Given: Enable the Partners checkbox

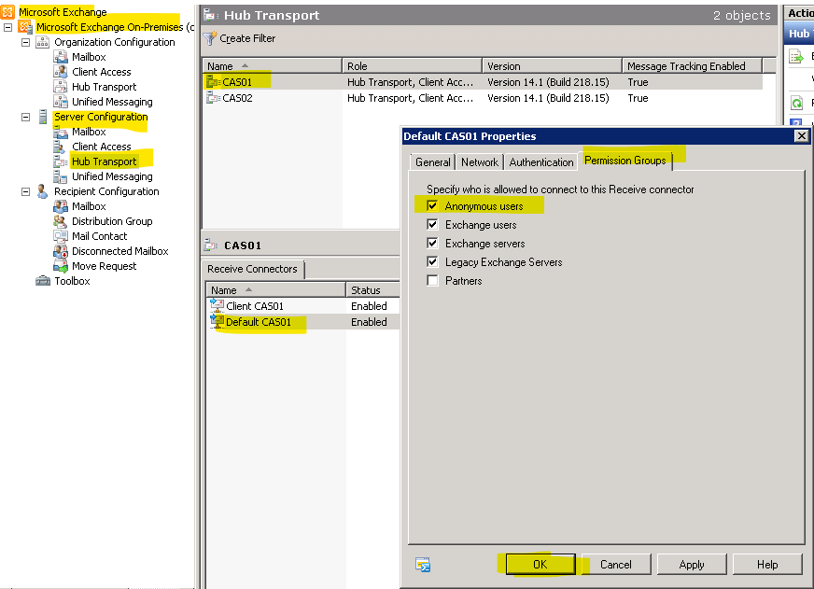Looking at the screenshot, I should (x=432, y=280).
